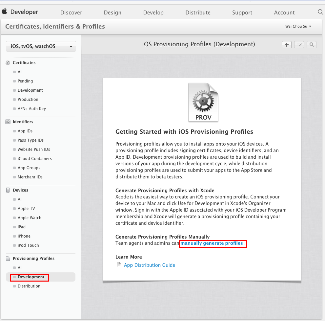Click the manually generate profiles link
This screenshot has width=325, height=321.
[212, 243]
